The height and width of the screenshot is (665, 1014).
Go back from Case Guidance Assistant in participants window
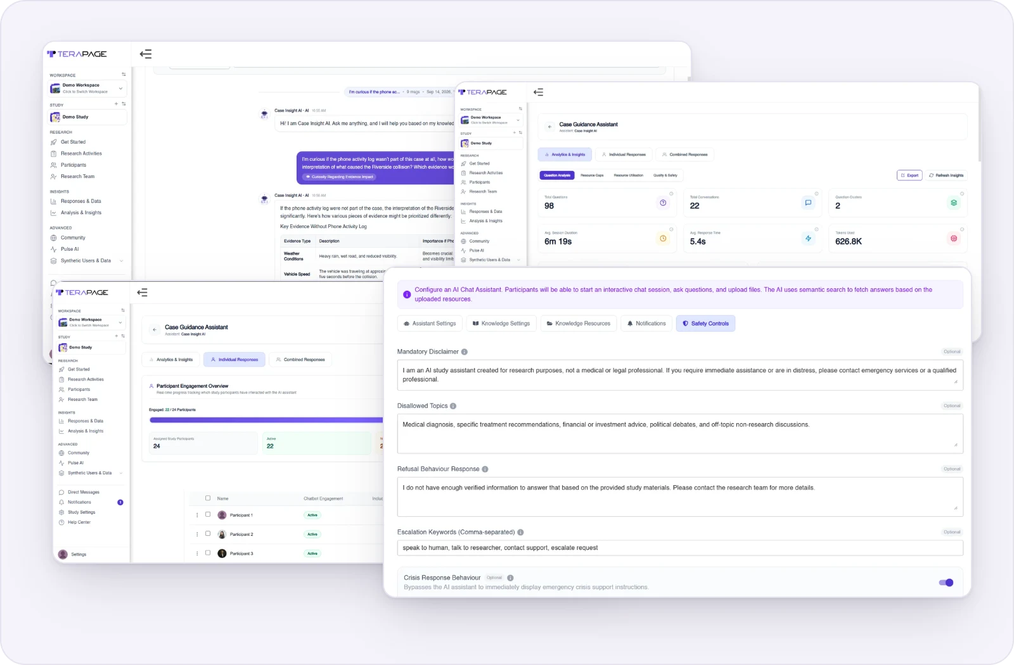click(x=155, y=329)
